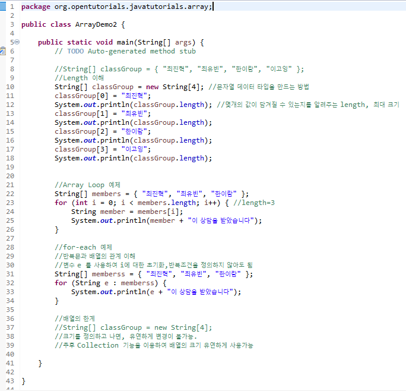Screen dimensions: 406x391
Task: Collapse the main method fold toggle
Action: point(17,42)
